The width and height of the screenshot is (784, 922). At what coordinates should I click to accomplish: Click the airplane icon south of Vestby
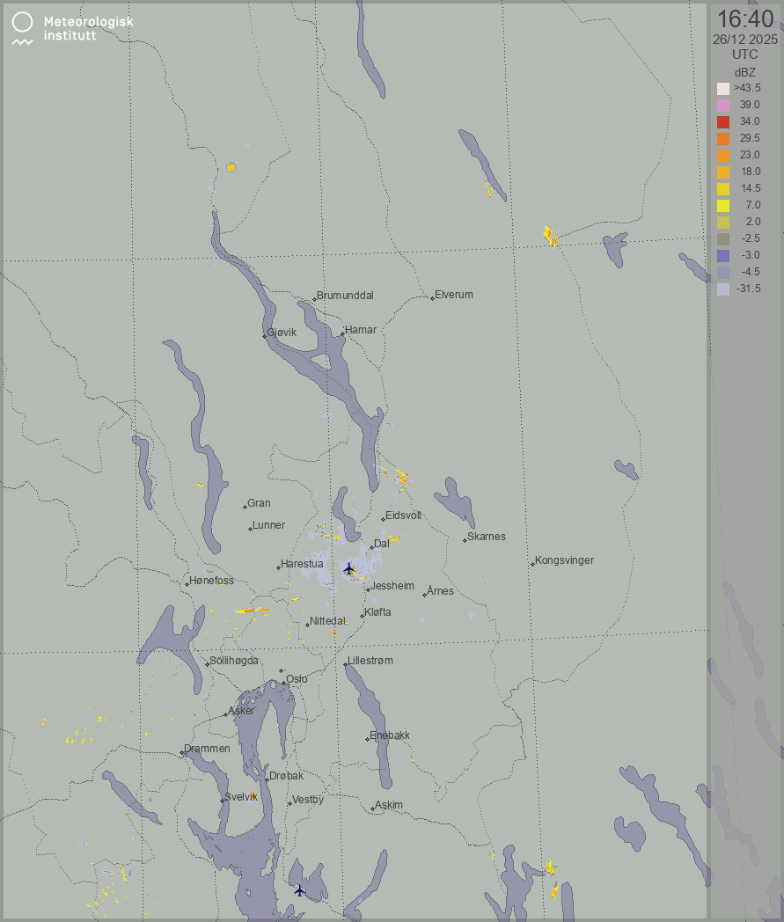(300, 890)
